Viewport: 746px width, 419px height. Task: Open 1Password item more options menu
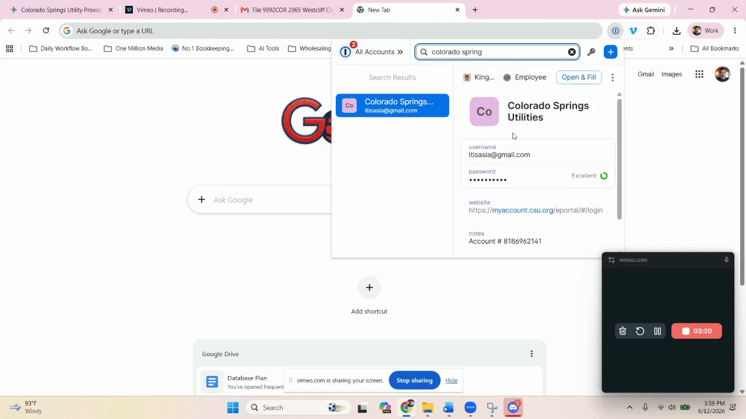pyautogui.click(x=612, y=77)
